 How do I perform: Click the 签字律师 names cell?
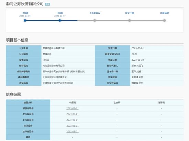click(x=157, y=77)
